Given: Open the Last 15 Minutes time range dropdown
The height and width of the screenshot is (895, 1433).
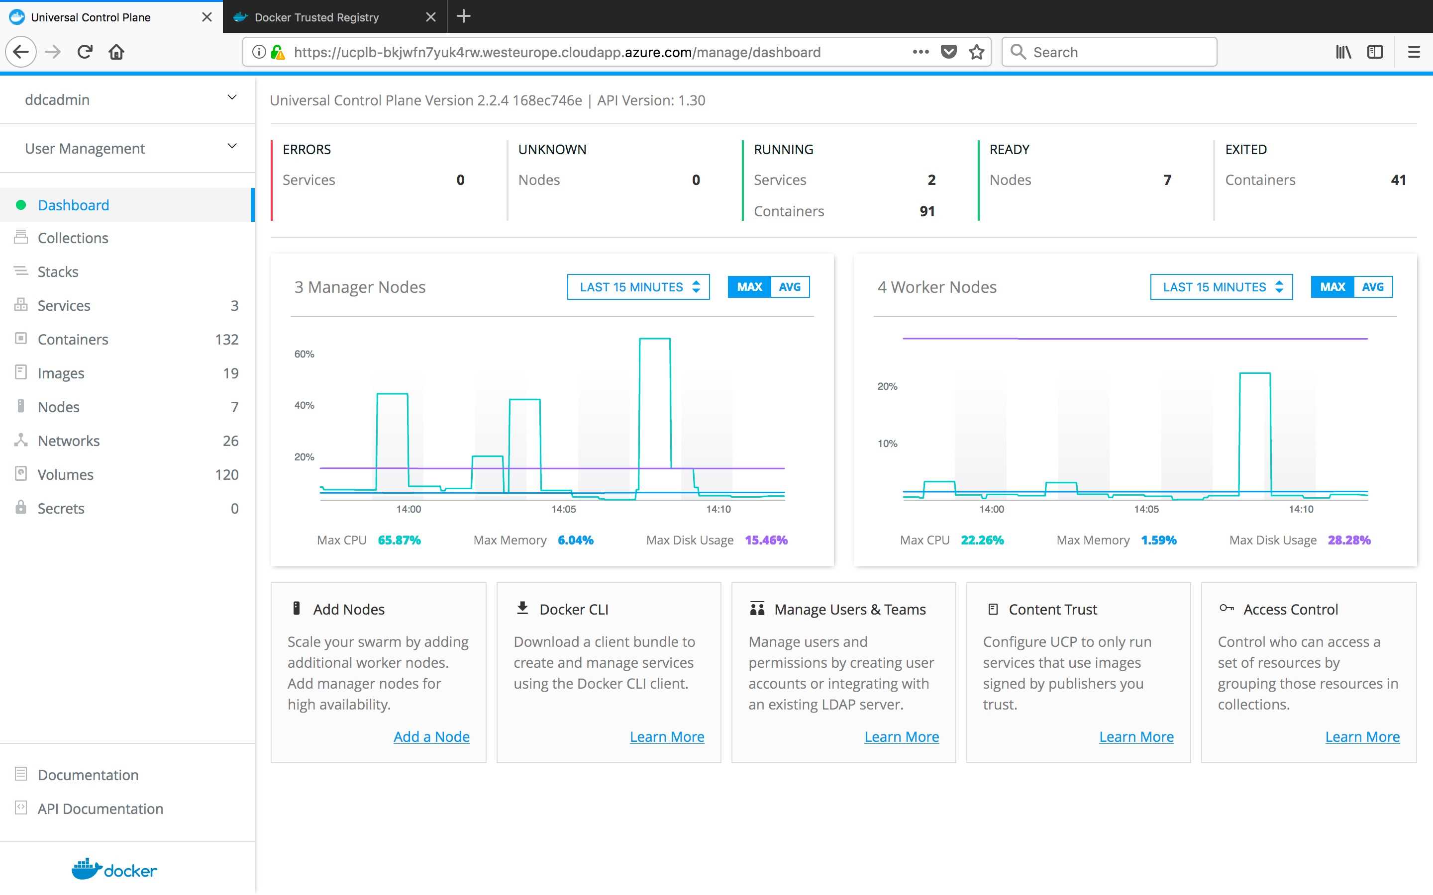Looking at the screenshot, I should [638, 286].
